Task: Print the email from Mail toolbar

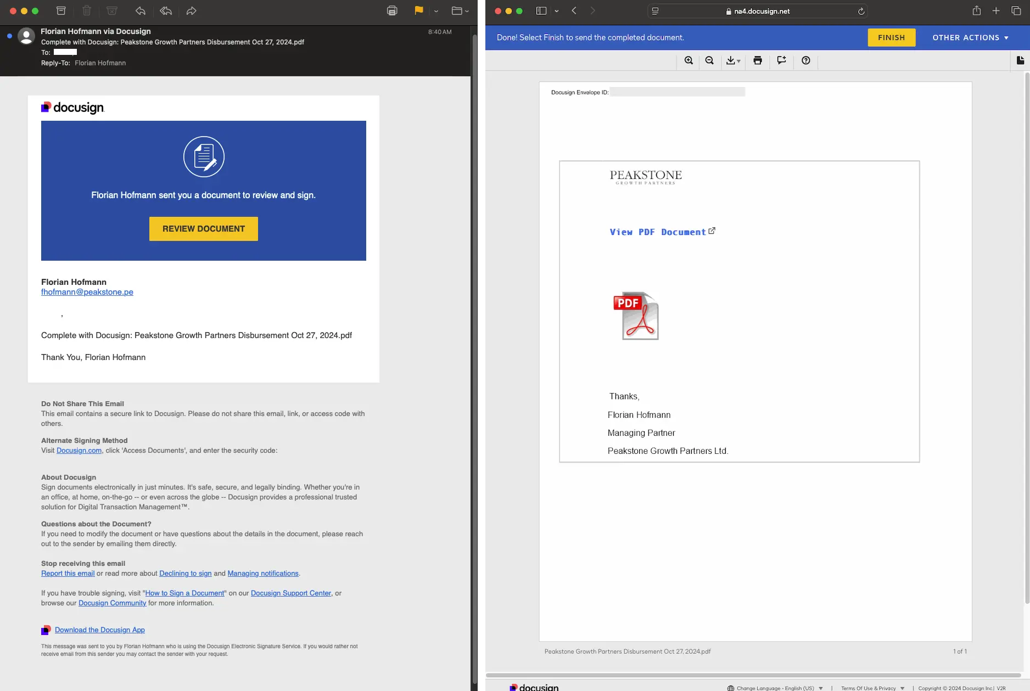Action: (x=392, y=10)
